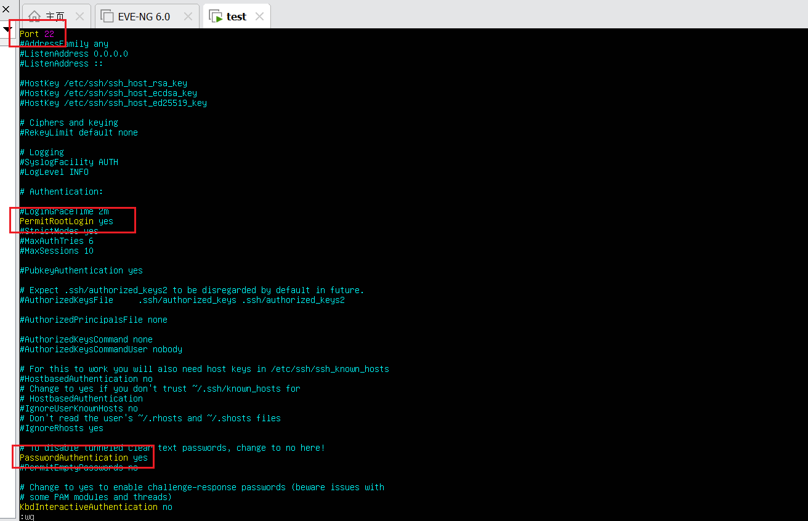Click the 'KbdInteractiveAuthentication no' line
808x521 pixels.
click(96, 507)
